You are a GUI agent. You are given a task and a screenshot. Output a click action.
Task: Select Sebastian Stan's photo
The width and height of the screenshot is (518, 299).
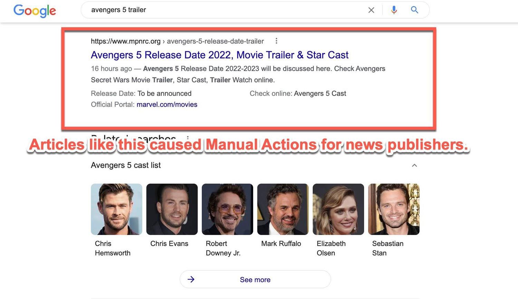tap(394, 209)
